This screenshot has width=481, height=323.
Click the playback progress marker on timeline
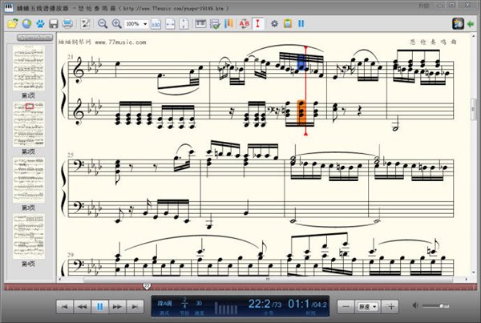pos(146,285)
